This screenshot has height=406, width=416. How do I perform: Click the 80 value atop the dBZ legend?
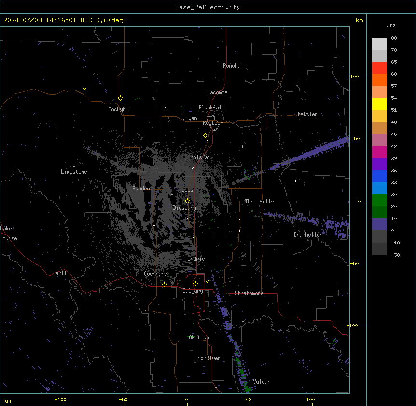394,38
